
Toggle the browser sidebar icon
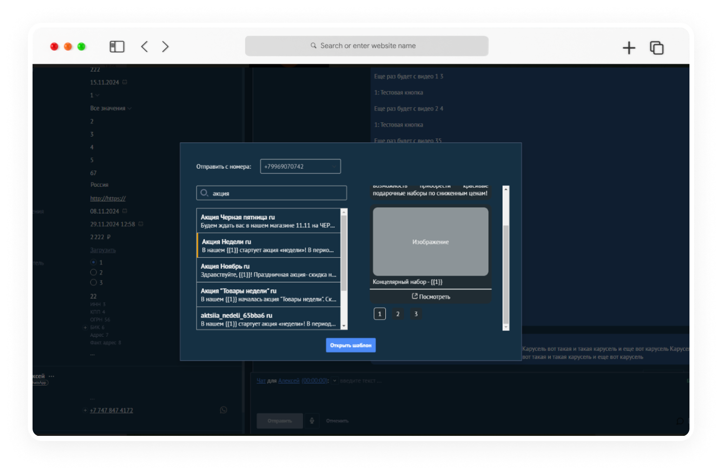(x=117, y=47)
